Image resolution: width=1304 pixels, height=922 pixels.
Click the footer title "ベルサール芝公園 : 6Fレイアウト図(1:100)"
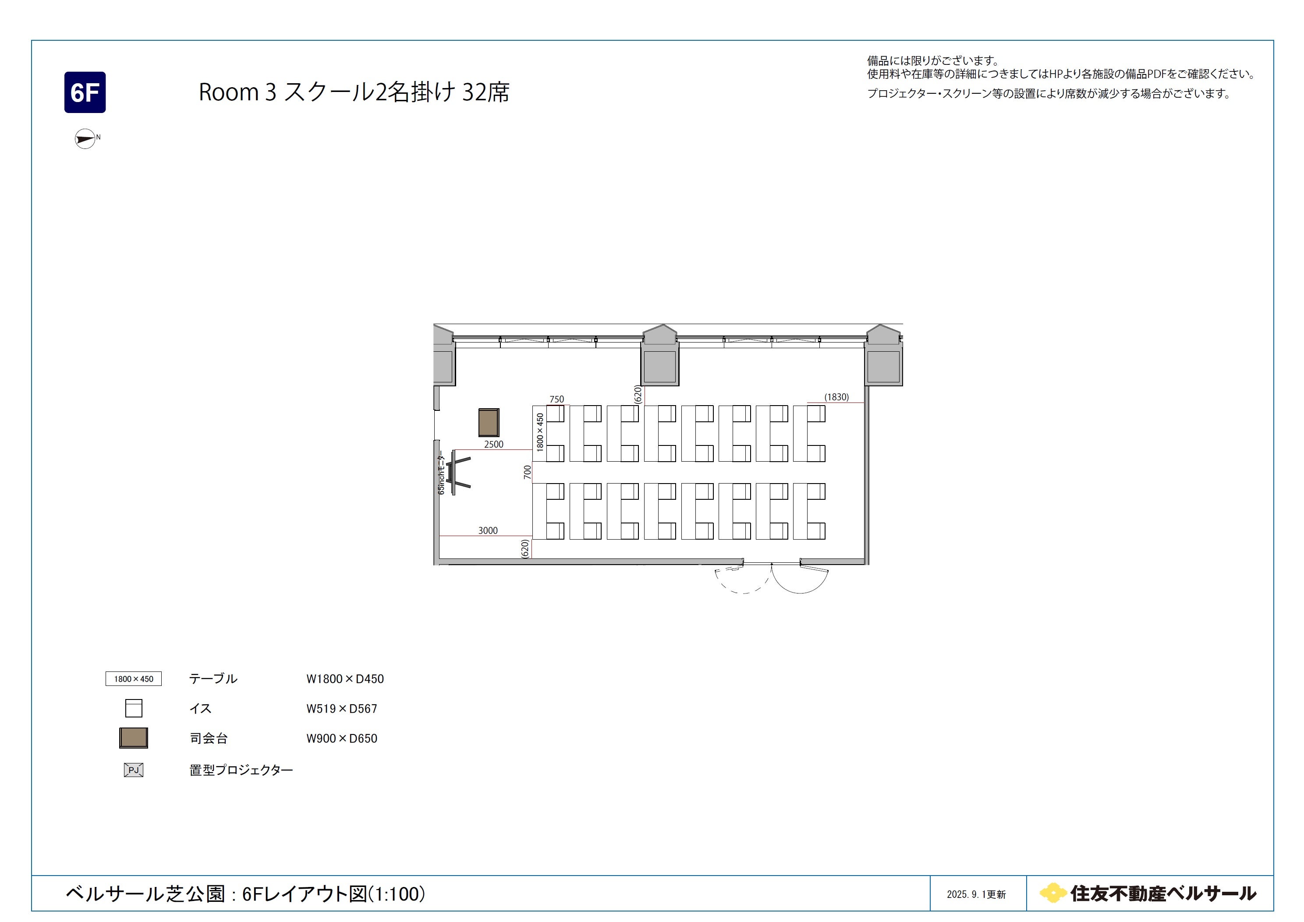(x=245, y=893)
